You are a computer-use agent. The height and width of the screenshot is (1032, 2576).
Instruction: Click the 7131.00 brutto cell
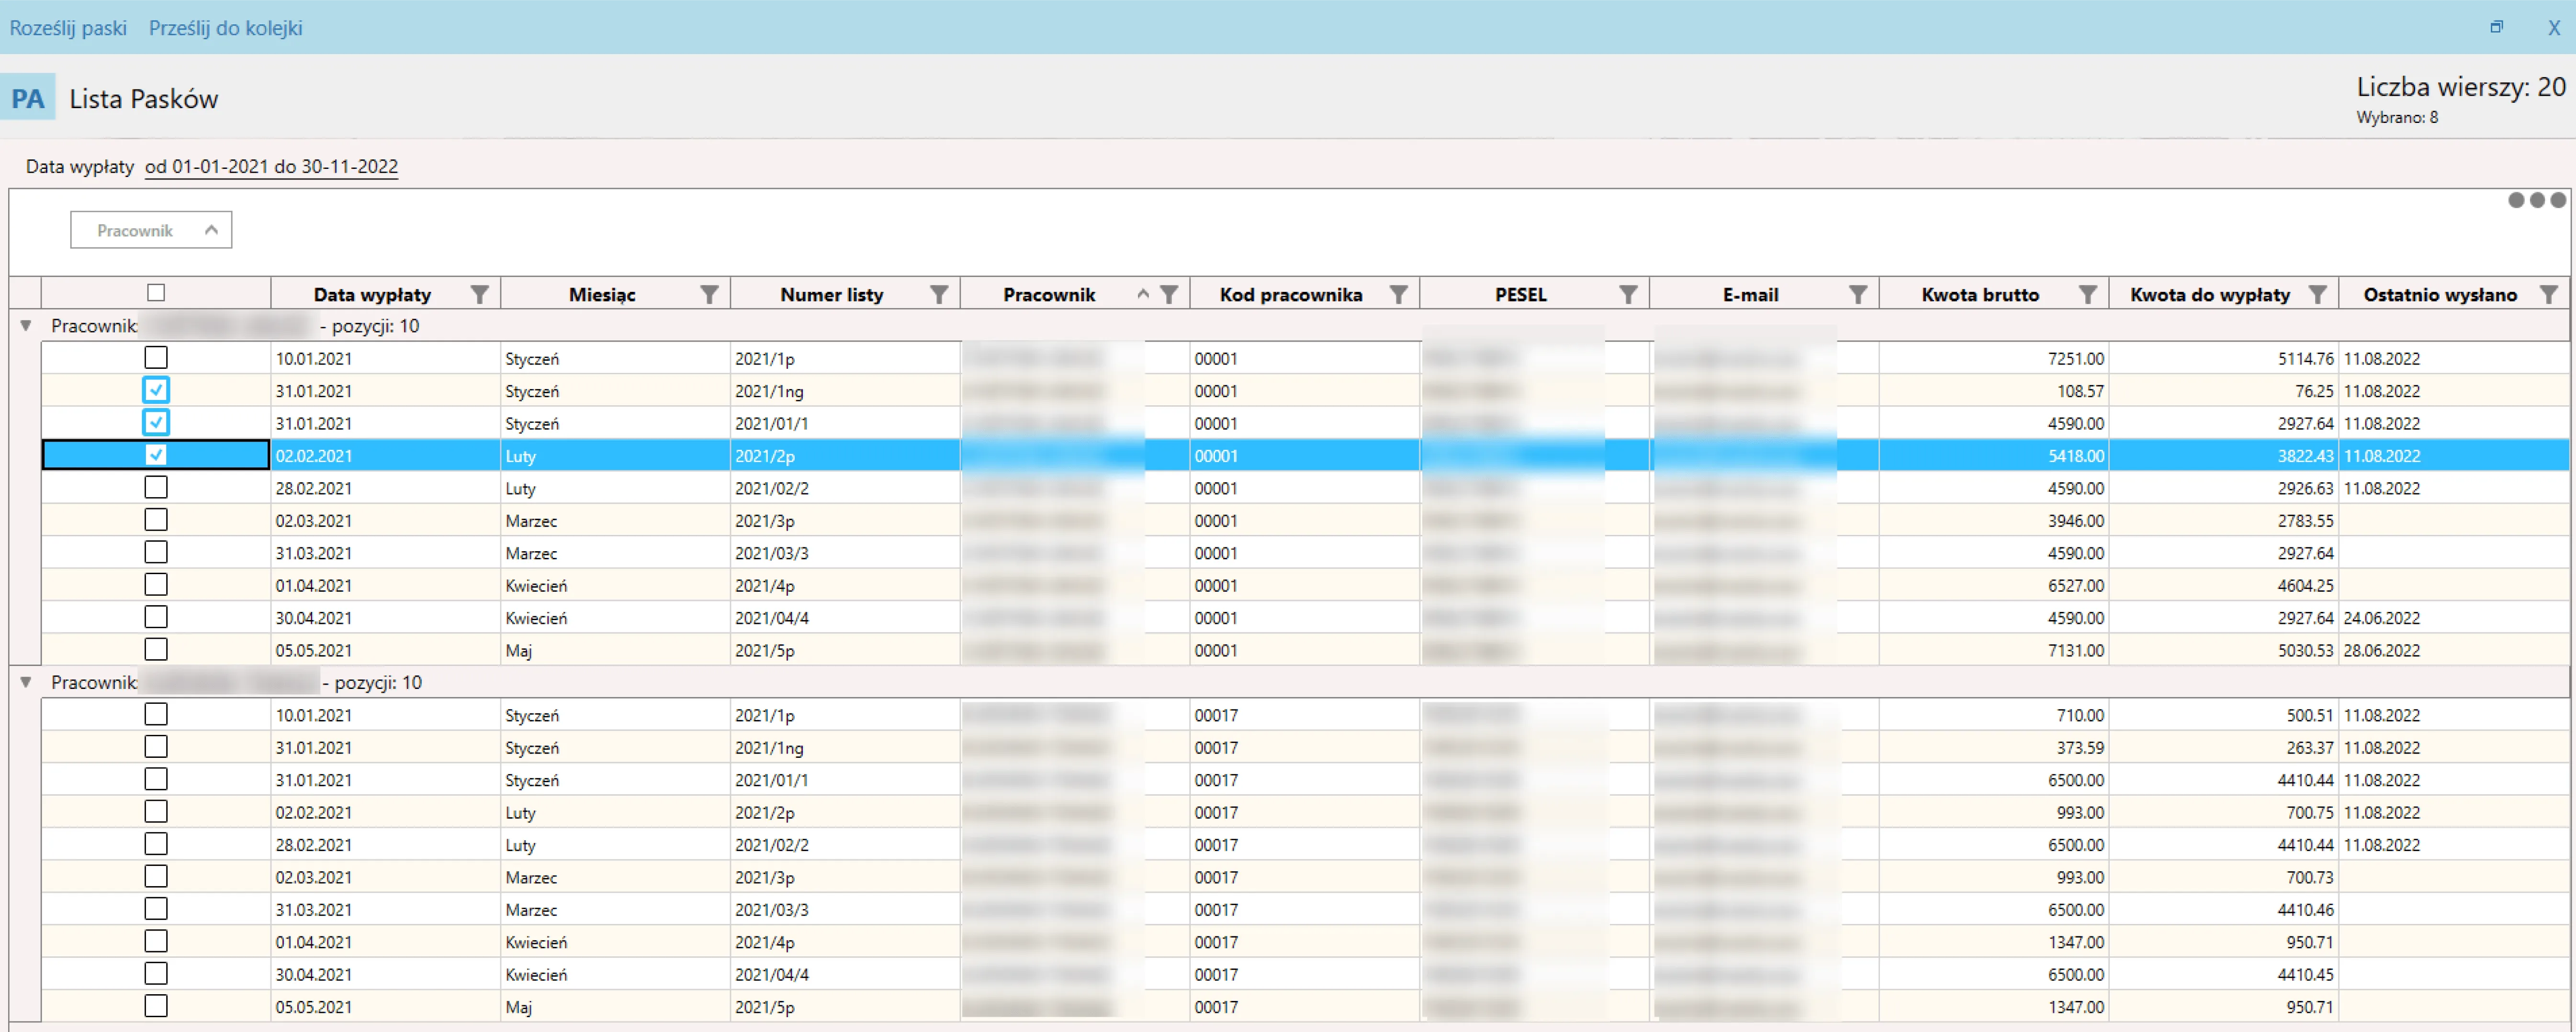1994,649
